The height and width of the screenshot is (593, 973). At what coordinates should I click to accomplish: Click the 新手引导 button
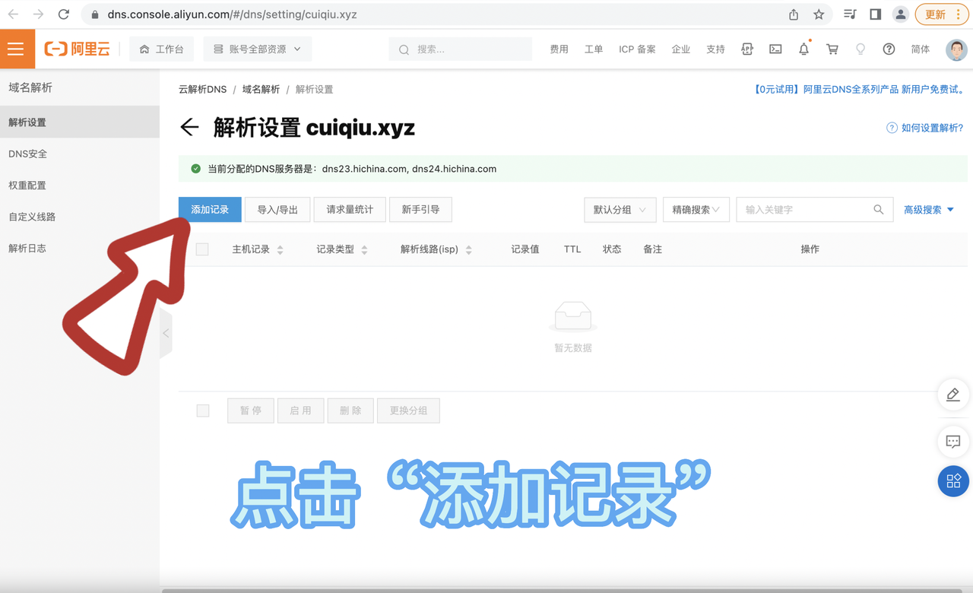pyautogui.click(x=420, y=210)
